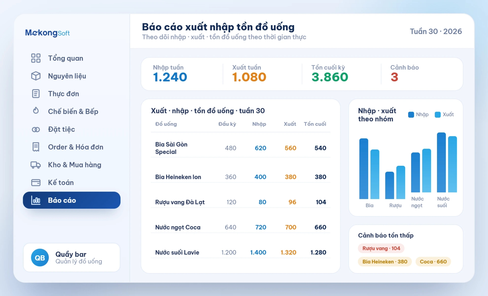Click the Nước suối Xuất bar

[x=452, y=164]
